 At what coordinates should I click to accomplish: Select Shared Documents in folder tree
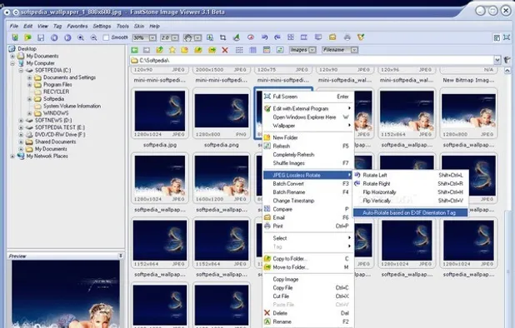point(55,142)
